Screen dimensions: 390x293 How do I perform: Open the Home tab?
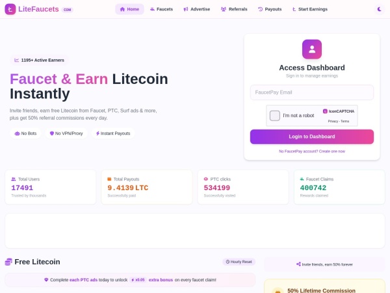point(129,9)
